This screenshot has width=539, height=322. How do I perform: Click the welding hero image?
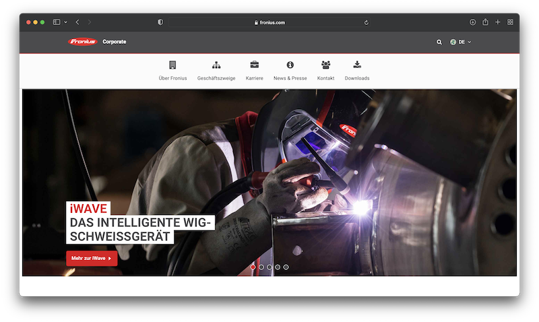[269, 183]
